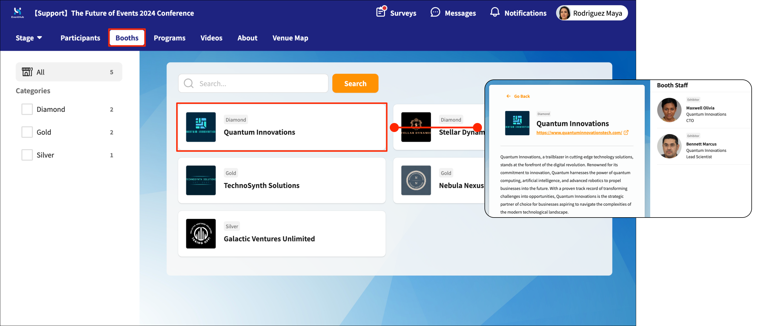Click the Nebula Nexus booth logo

coord(416,181)
